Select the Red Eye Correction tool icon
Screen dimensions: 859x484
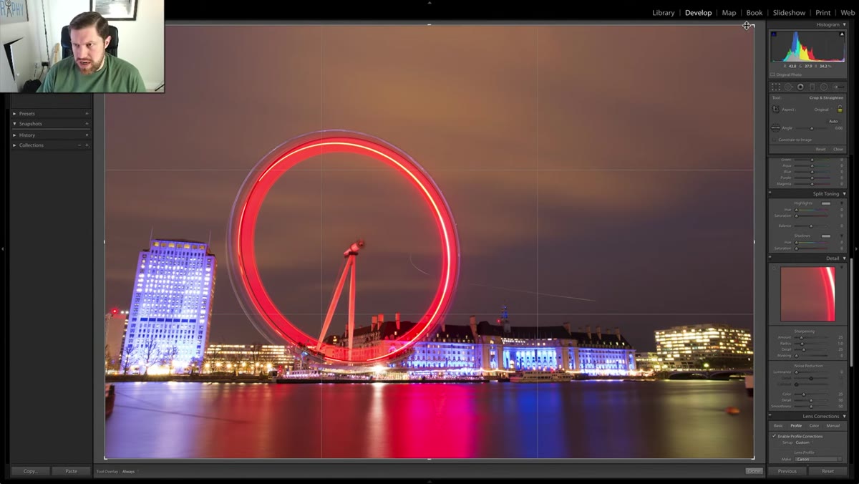[800, 87]
